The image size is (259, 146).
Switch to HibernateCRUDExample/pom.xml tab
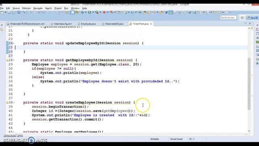[26, 24]
